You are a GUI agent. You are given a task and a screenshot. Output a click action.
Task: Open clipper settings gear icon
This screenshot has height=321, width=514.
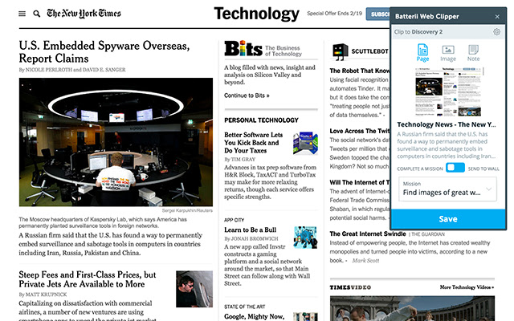tap(496, 32)
